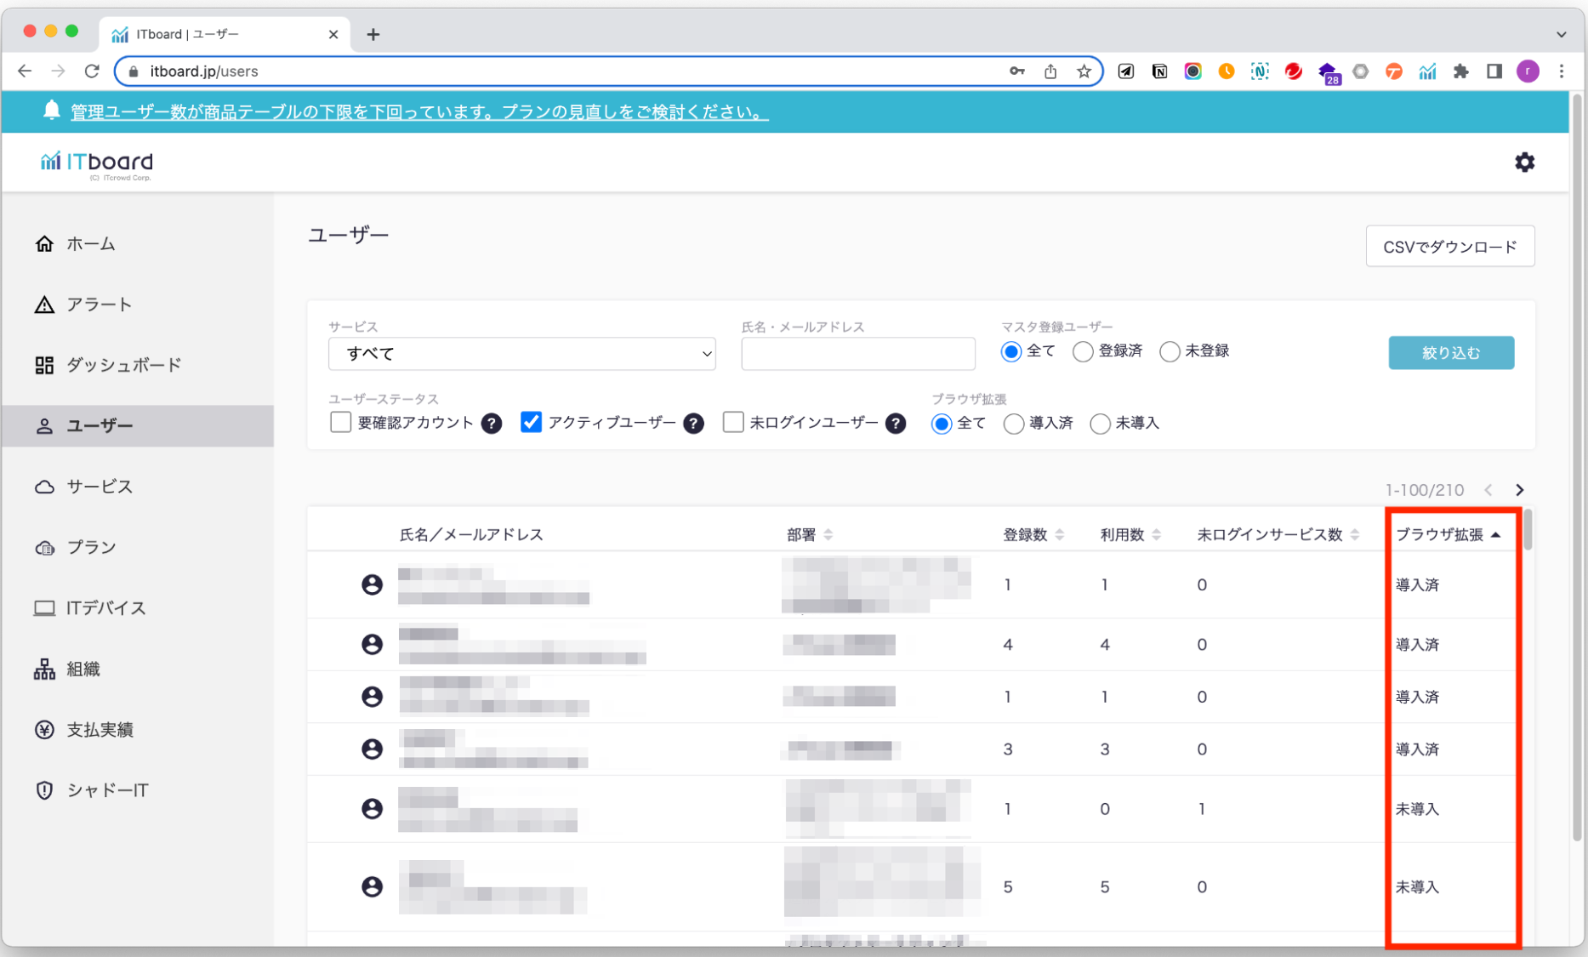
Task: Click help icon next to 要確認アカウント
Action: [x=491, y=424]
